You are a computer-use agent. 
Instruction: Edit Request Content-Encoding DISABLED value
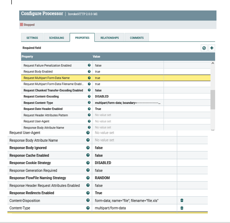pos(128,96)
